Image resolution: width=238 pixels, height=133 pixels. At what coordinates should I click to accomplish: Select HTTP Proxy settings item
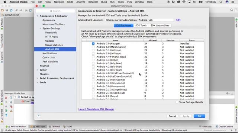(x=51, y=37)
